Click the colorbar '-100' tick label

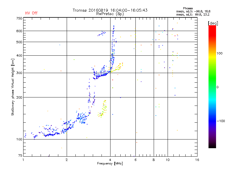pyautogui.click(x=221, y=121)
